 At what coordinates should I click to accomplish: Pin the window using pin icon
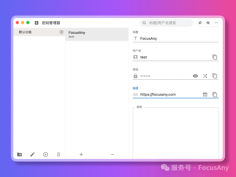[x=200, y=23]
